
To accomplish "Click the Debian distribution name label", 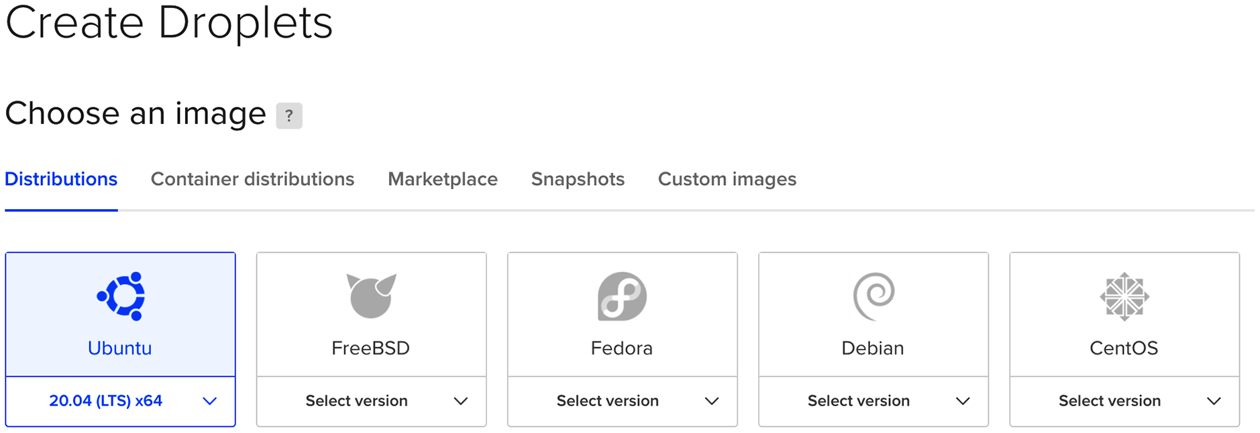I will (872, 348).
